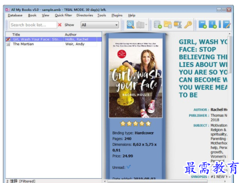
Task: Click the horizontal scrollbar under the details pane
Action: tap(157, 182)
